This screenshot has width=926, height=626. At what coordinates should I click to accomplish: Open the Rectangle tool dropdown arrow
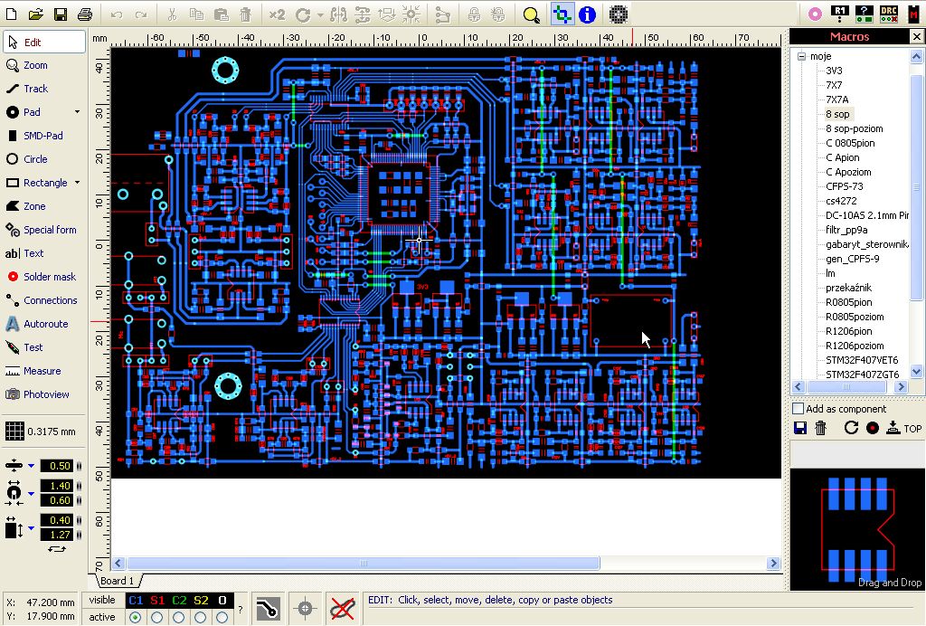tap(77, 183)
